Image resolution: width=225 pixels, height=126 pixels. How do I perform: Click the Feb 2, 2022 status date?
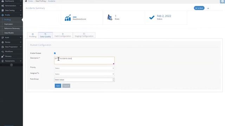pyautogui.click(x=164, y=16)
